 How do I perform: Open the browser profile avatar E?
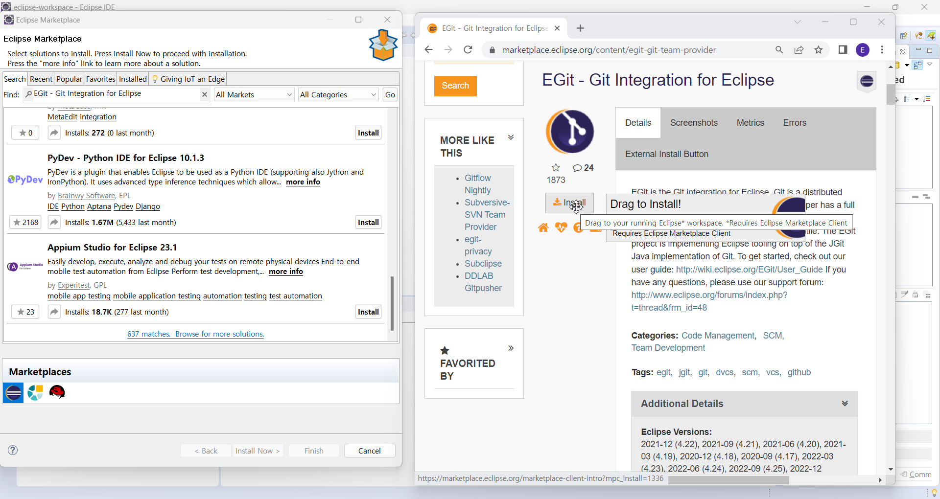click(x=863, y=50)
